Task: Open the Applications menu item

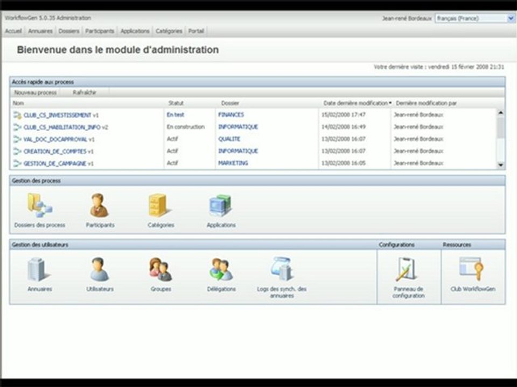Action: 135,31
